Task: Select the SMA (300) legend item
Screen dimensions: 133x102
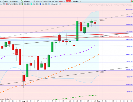Action: 44,4
